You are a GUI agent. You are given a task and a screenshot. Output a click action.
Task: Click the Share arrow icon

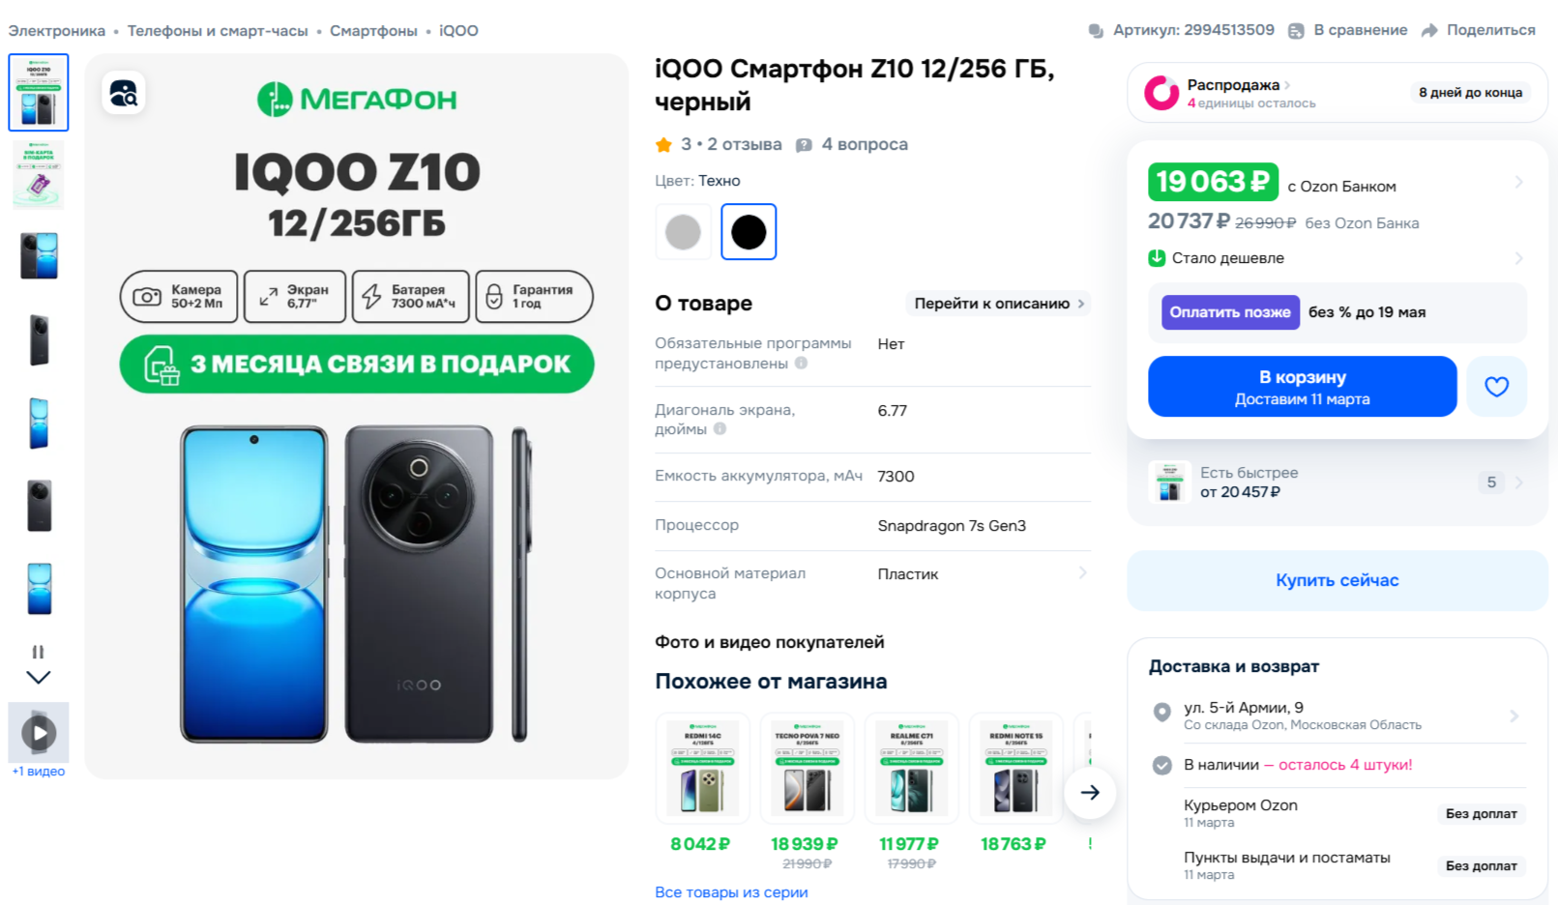click(x=1429, y=31)
